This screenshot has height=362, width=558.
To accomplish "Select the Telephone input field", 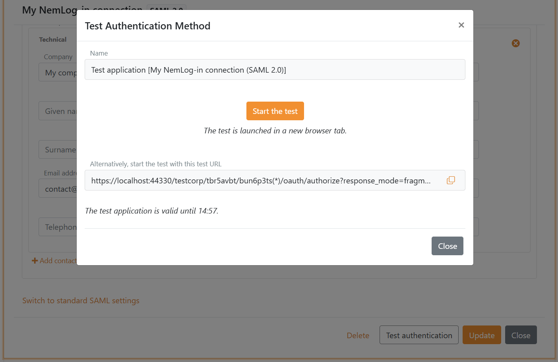I will coord(58,227).
